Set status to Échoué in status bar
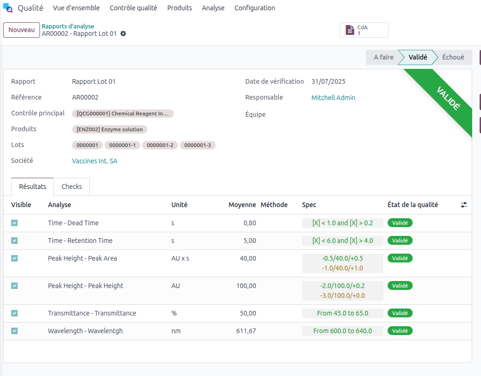 453,57
